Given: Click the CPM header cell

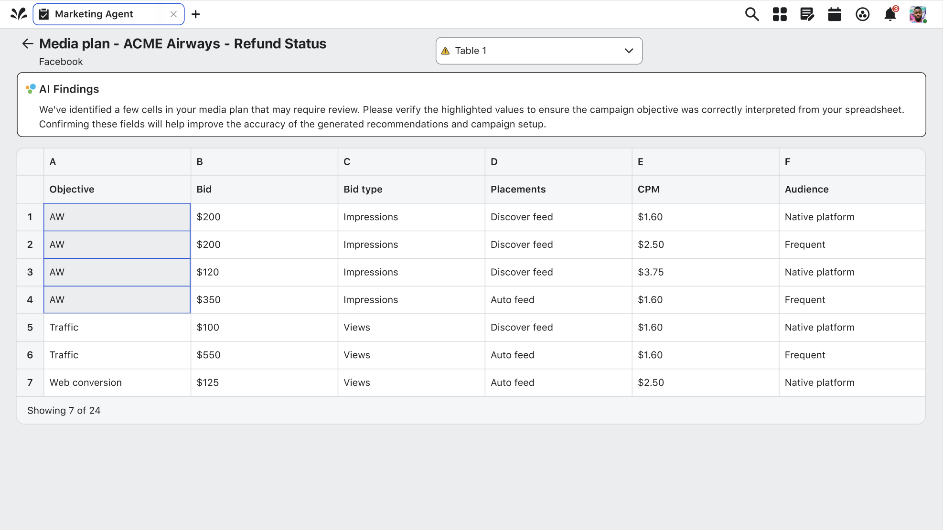Looking at the screenshot, I should (x=706, y=190).
